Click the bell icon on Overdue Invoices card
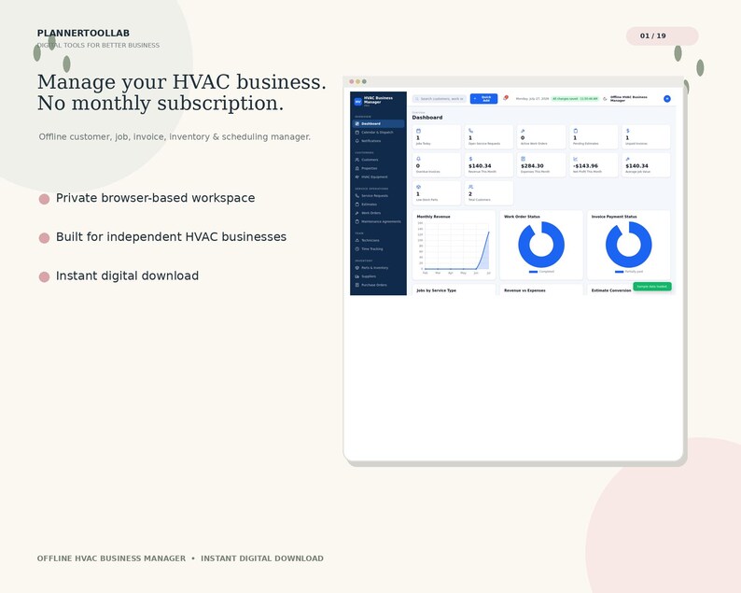Image resolution: width=741 pixels, height=593 pixels. (418, 159)
